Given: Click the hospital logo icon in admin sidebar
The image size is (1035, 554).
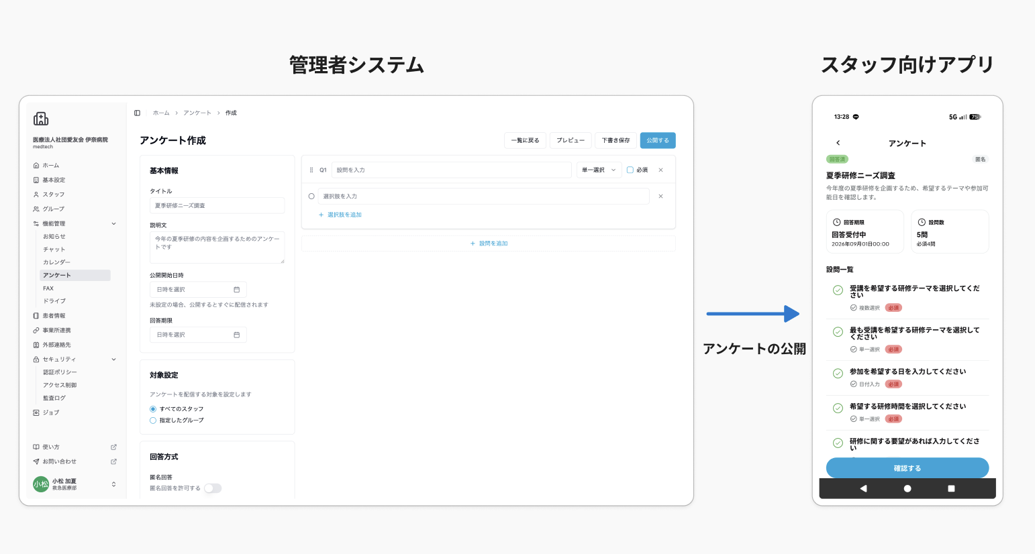Looking at the screenshot, I should (41, 119).
